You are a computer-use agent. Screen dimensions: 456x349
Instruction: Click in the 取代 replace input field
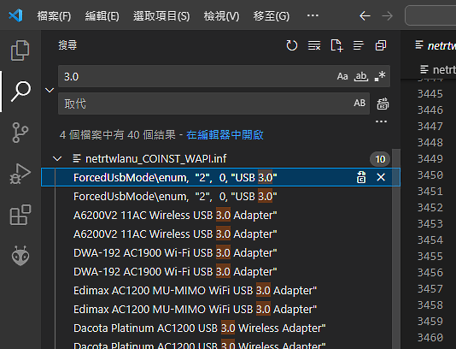(205, 104)
